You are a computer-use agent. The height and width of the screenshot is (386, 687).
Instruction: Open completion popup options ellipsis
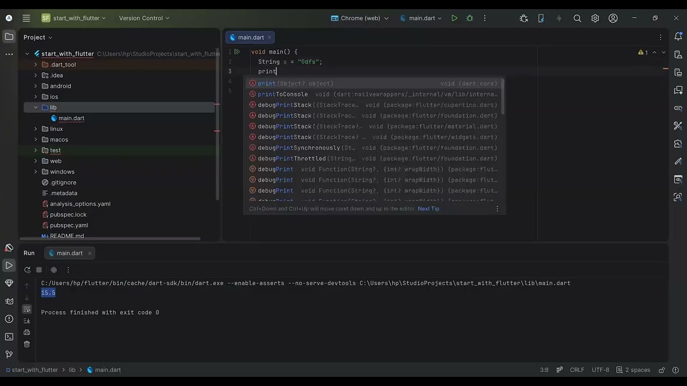click(x=497, y=209)
